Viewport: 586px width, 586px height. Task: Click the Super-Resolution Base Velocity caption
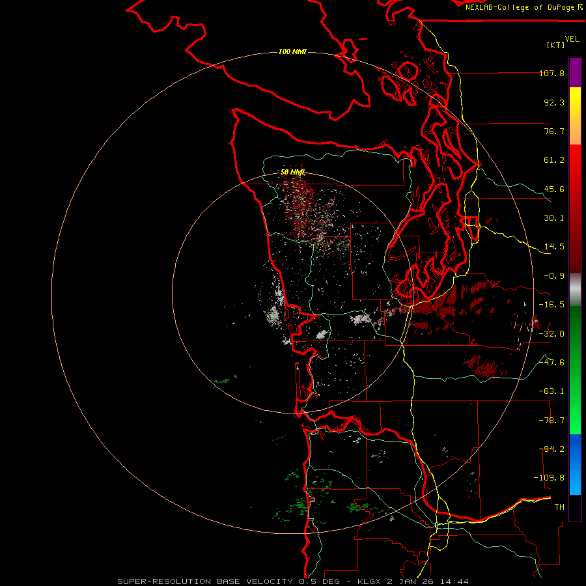(292, 581)
